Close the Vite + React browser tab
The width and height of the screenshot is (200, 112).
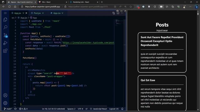(x=66, y=2)
